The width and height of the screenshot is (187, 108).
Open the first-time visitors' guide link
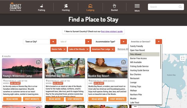tap(112, 31)
